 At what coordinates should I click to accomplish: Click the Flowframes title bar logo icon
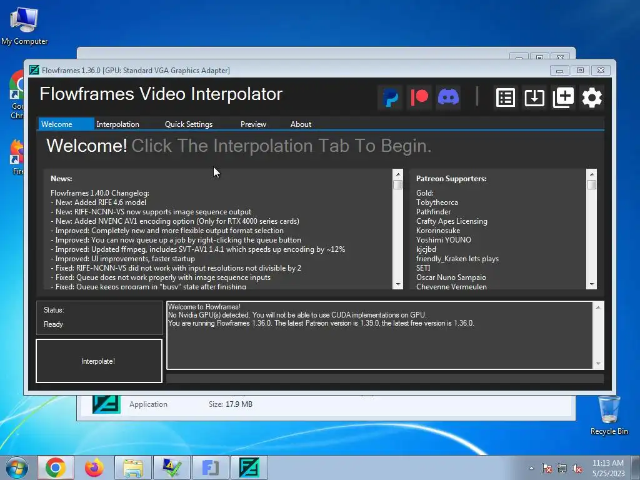(34, 70)
